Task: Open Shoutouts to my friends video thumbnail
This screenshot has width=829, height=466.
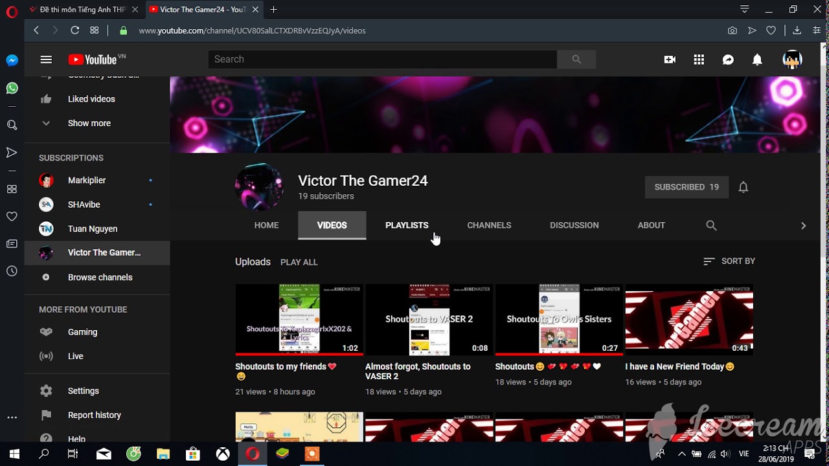Action: pyautogui.click(x=299, y=320)
